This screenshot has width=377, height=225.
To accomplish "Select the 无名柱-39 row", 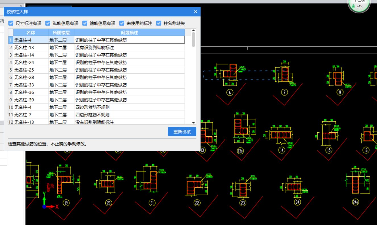I will [97, 100].
